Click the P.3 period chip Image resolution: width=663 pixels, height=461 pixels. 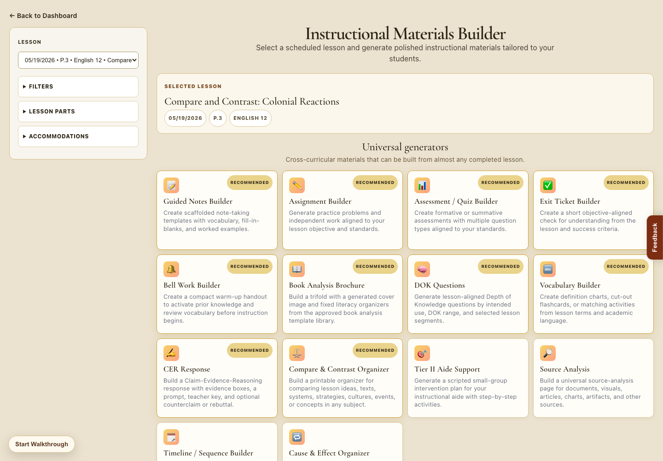pos(218,118)
